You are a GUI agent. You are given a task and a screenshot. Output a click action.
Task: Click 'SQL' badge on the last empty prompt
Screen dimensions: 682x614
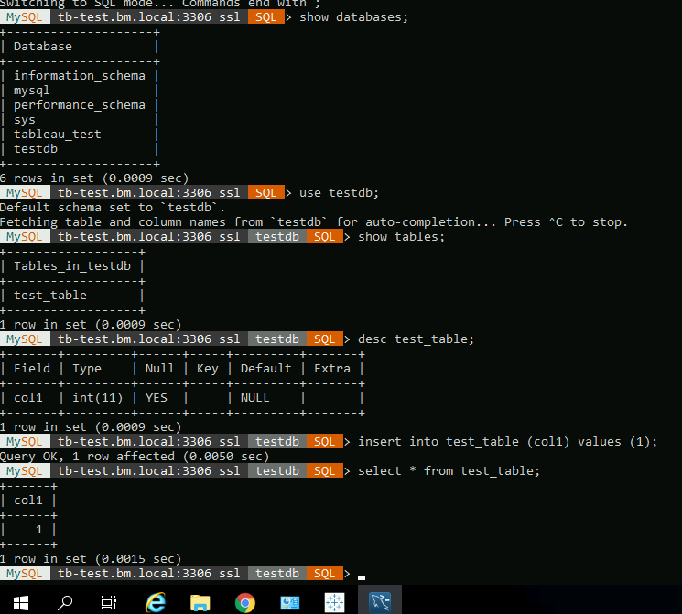[x=324, y=574]
